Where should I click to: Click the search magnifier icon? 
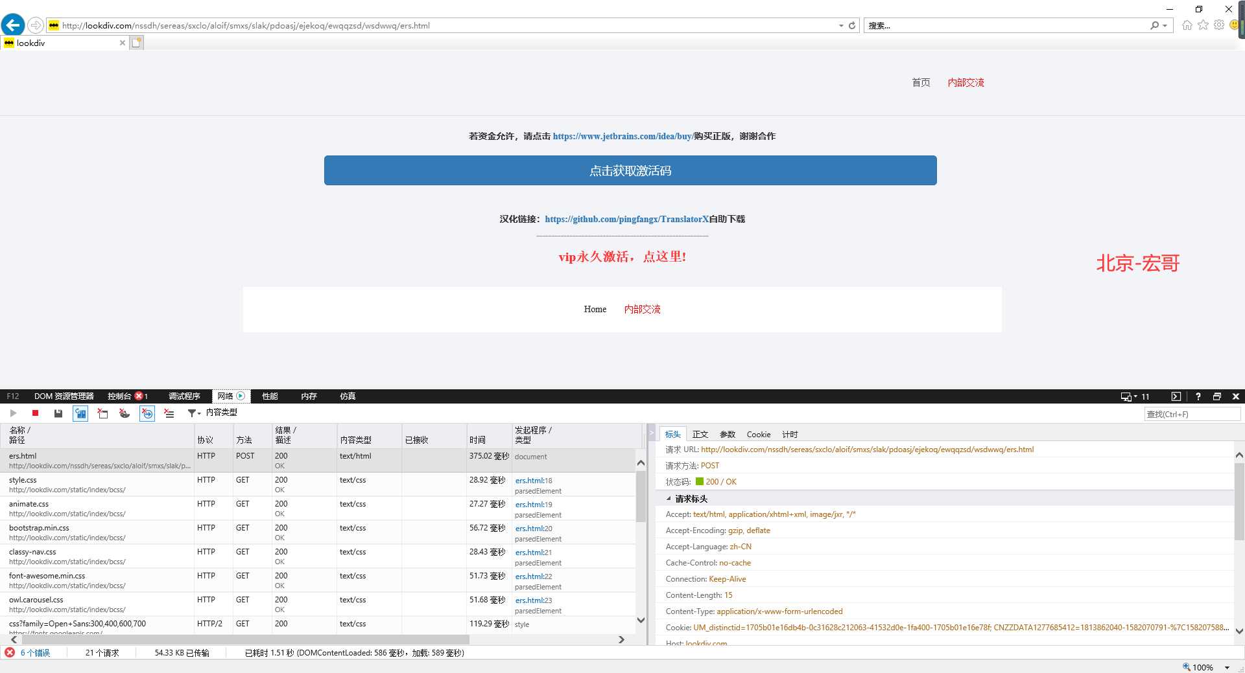(1154, 25)
